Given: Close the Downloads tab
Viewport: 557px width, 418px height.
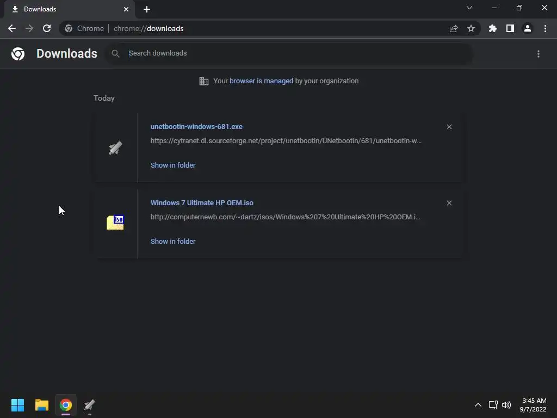Looking at the screenshot, I should pos(126,9).
